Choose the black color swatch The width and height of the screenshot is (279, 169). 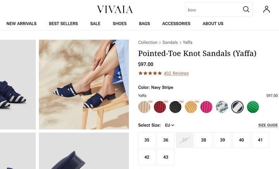click(175, 107)
